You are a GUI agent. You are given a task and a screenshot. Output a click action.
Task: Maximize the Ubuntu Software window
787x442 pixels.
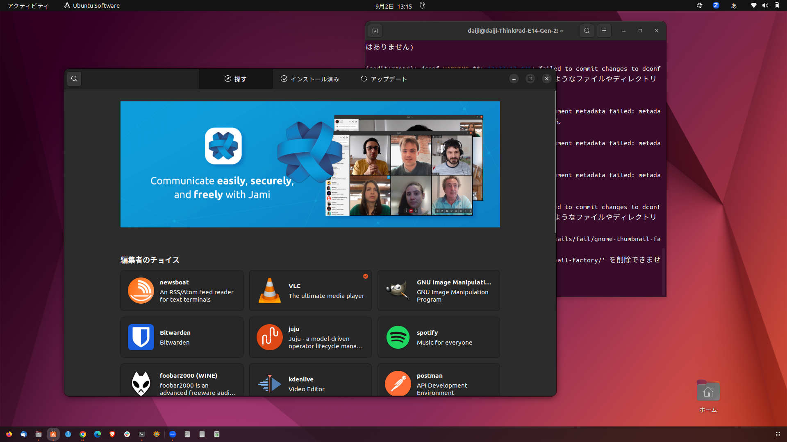[530, 79]
